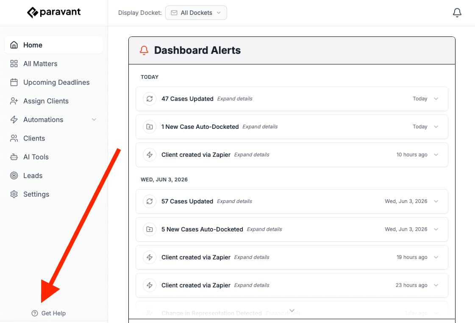The image size is (475, 323).
Task: Expand chevron on the 19 hours ago alert
Action: click(436, 257)
